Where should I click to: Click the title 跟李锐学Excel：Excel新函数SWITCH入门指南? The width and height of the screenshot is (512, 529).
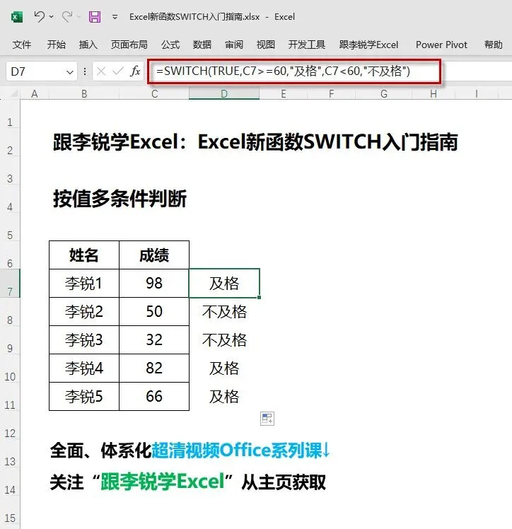(255, 141)
